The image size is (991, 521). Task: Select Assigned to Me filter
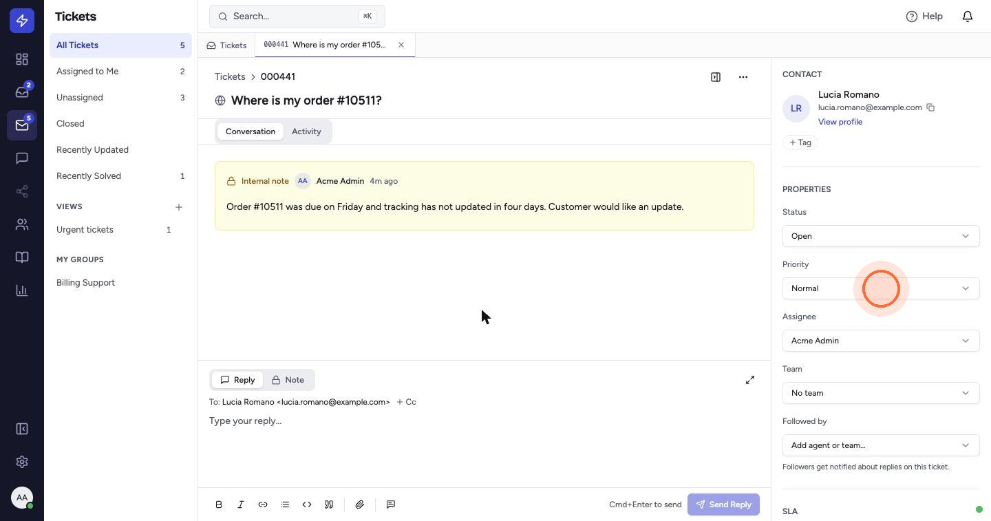pos(120,72)
